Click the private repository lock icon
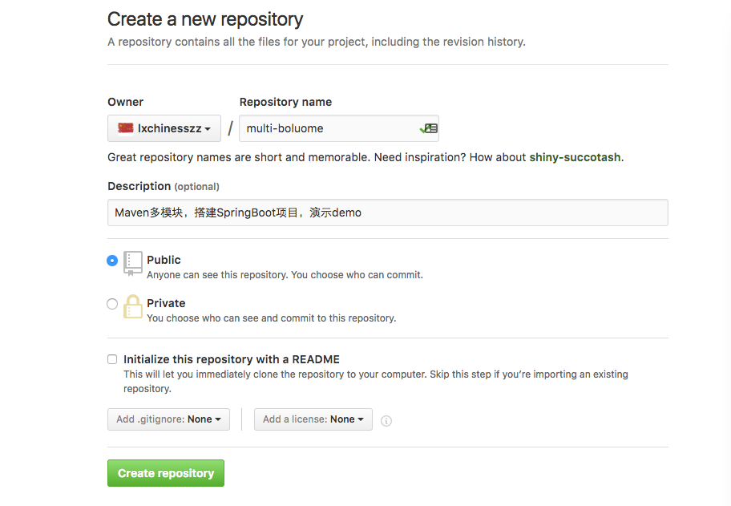The height and width of the screenshot is (506, 731). pos(133,306)
